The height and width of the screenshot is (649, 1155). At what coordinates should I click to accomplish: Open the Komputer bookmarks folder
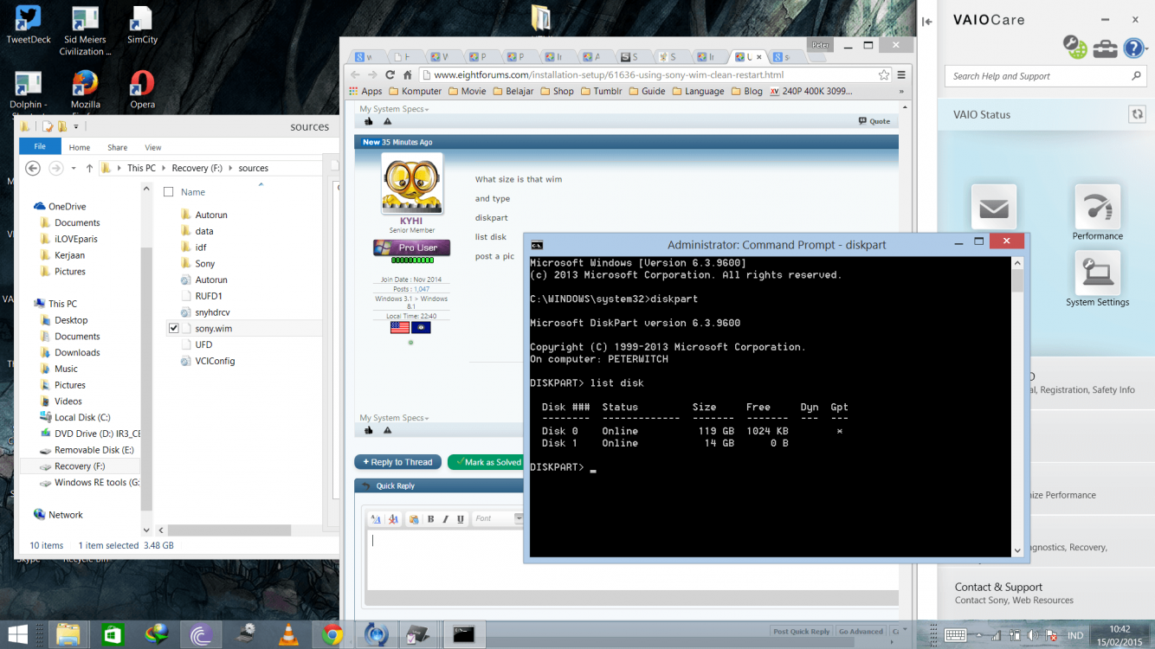[x=416, y=91]
